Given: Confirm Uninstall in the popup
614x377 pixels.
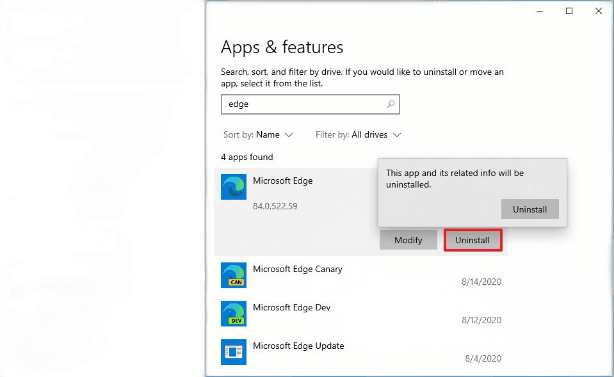Looking at the screenshot, I should click(530, 209).
